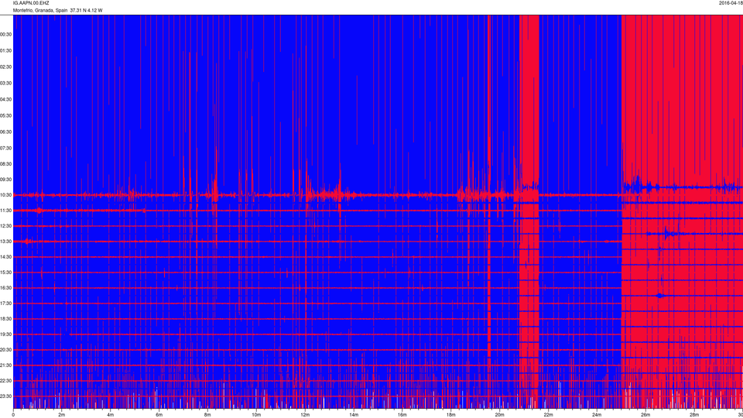
Task: Select the 21:30 time label
Action: point(5,365)
